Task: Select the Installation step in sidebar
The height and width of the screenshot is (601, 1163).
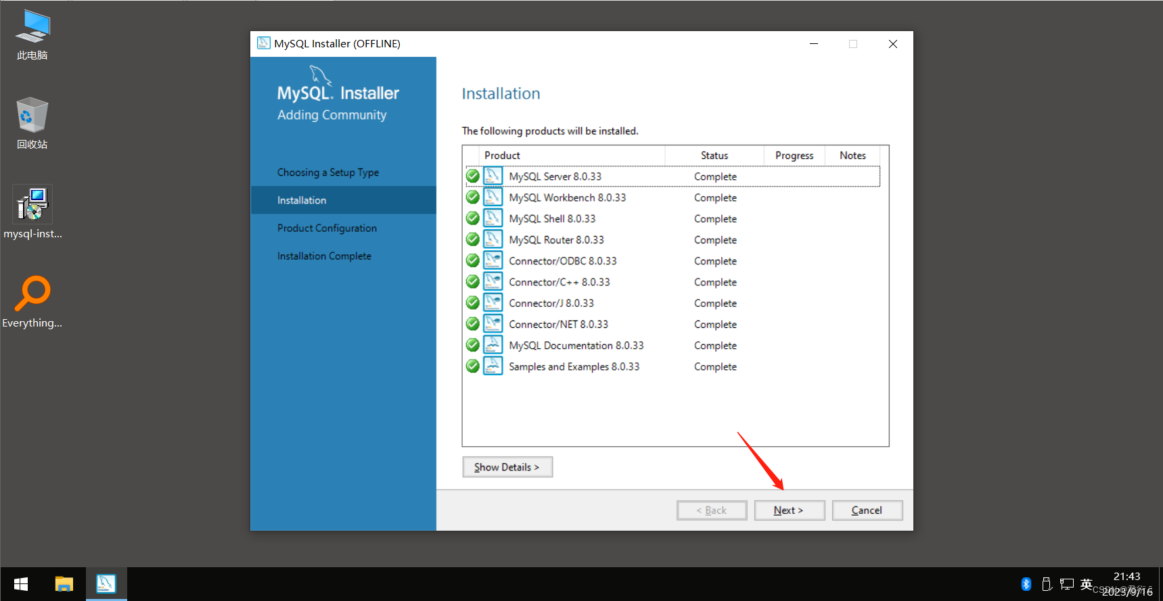Action: 344,200
